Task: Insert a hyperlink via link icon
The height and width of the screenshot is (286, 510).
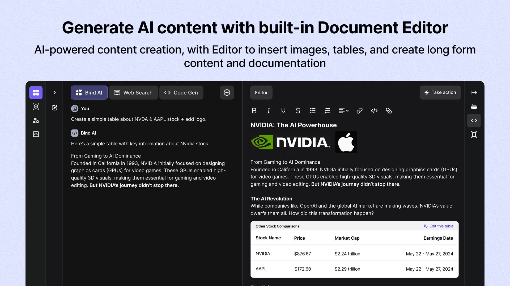Action: point(359,111)
